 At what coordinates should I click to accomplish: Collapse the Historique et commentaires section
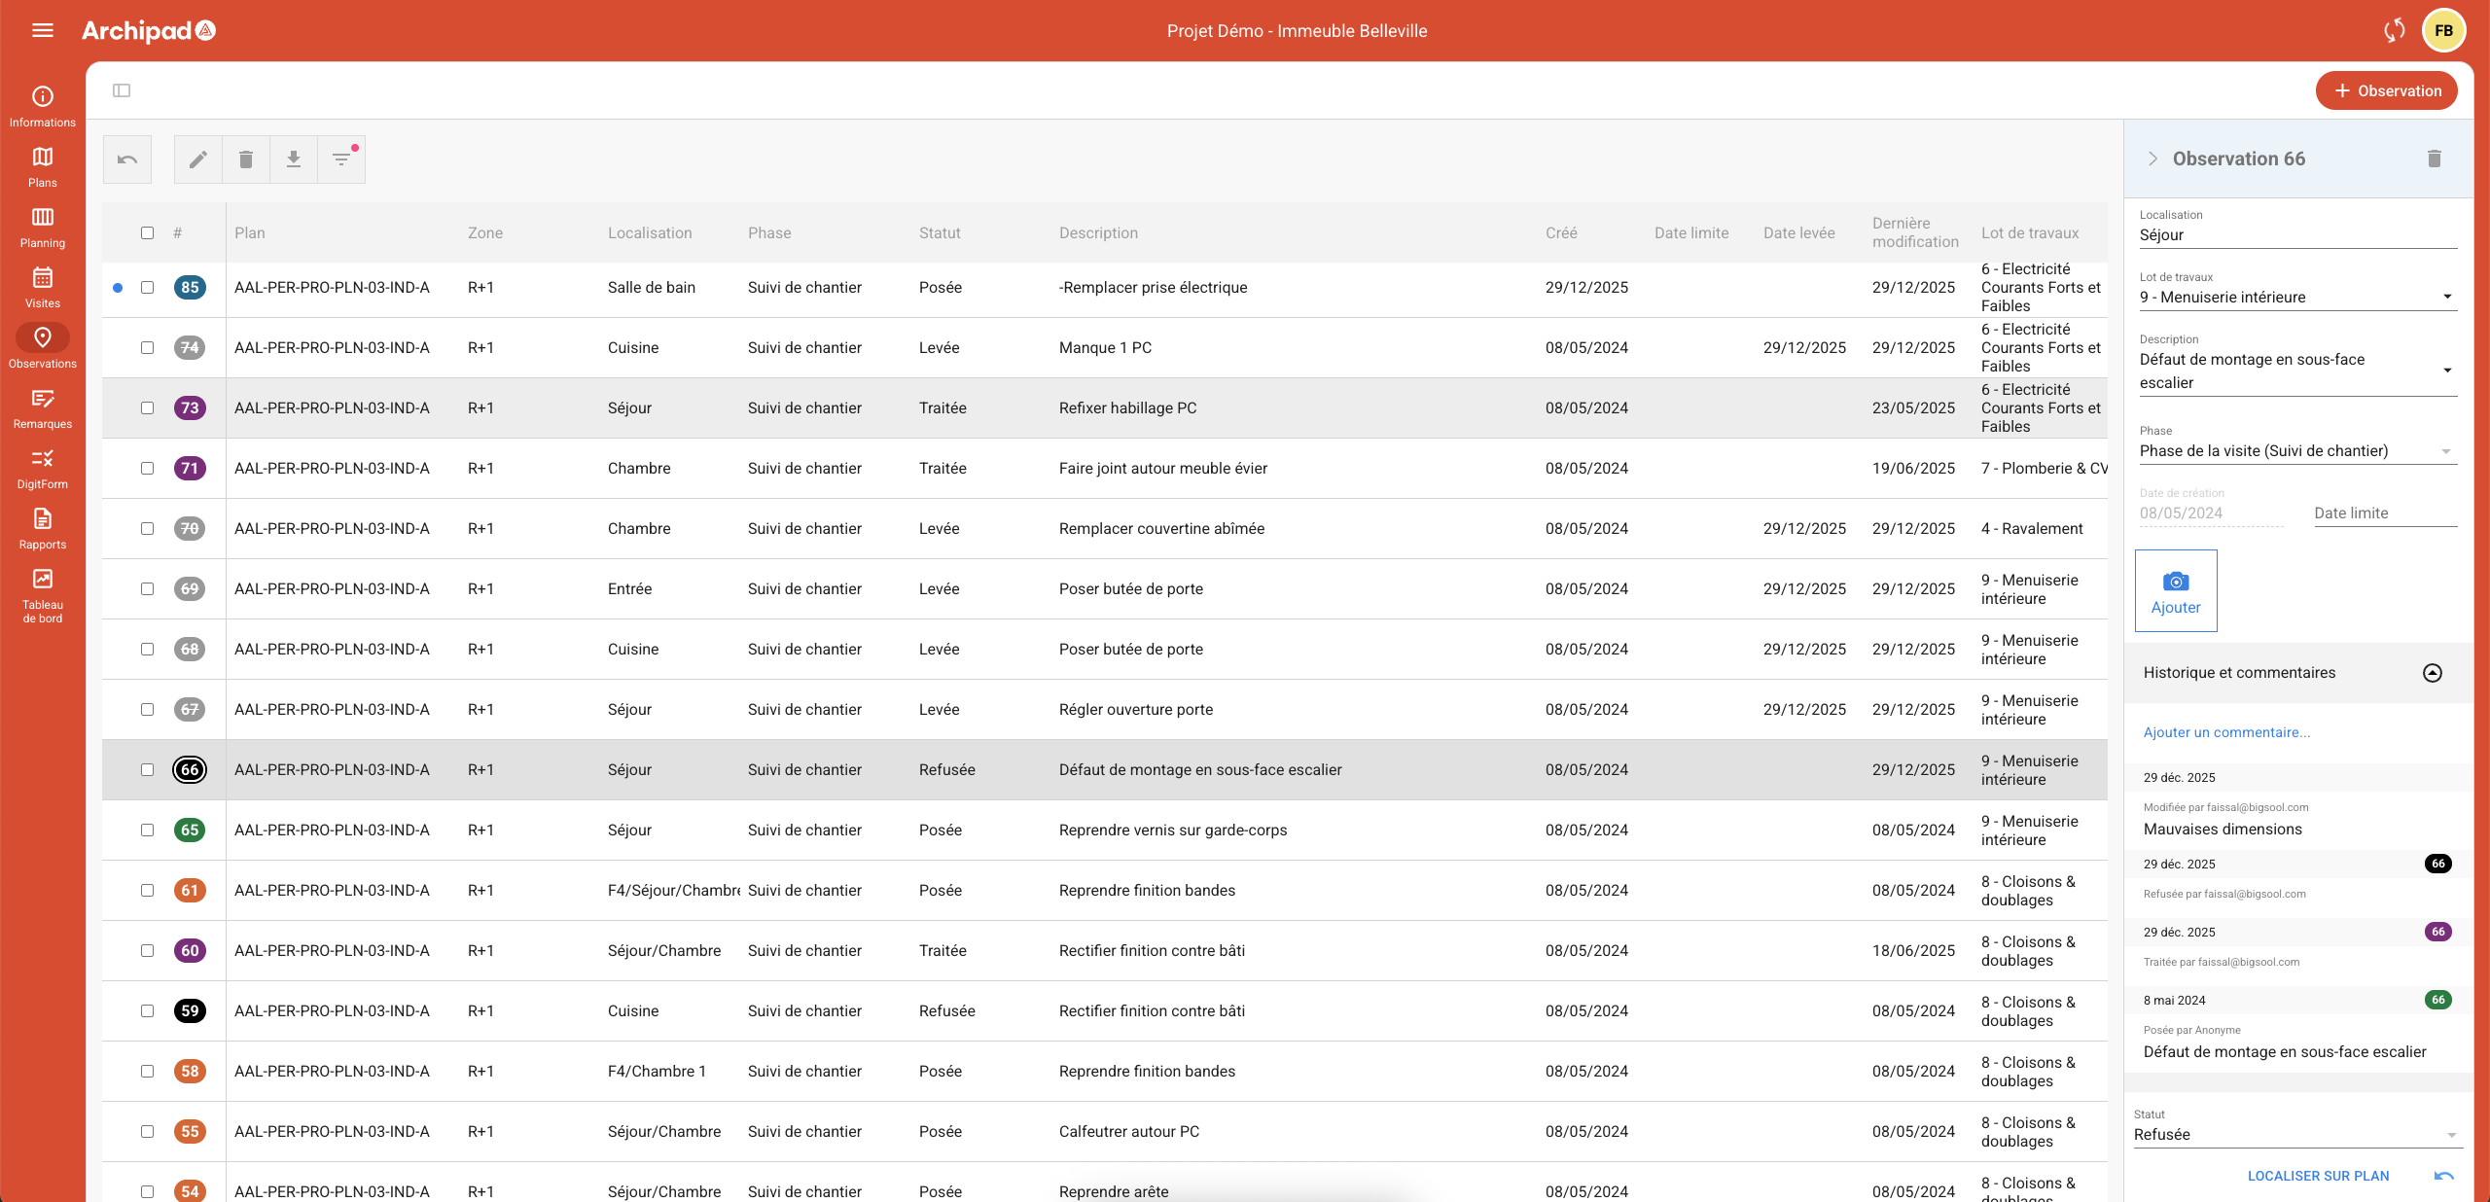coord(2432,673)
